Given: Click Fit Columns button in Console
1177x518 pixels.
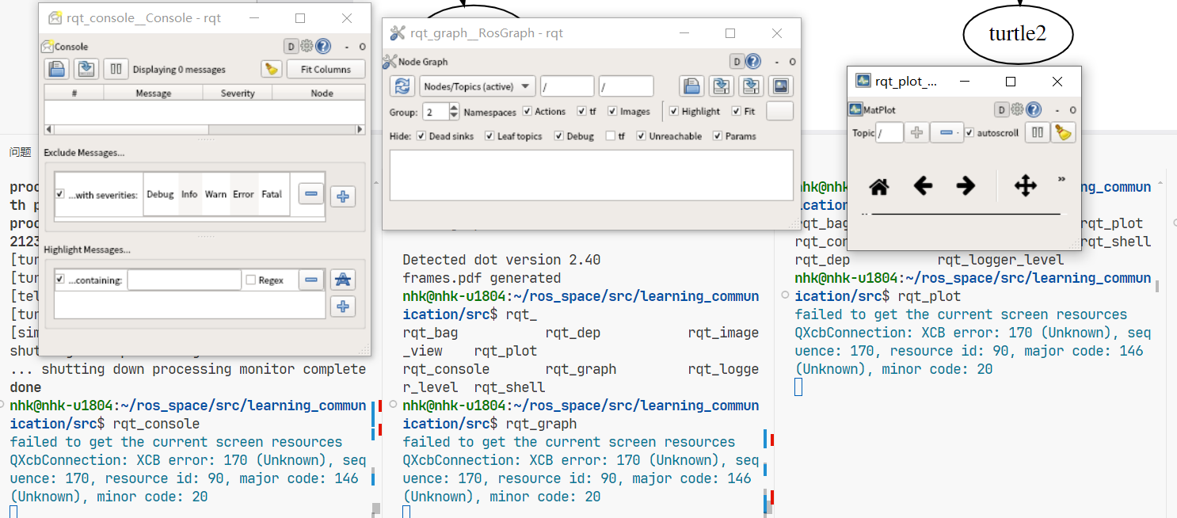Looking at the screenshot, I should [326, 69].
